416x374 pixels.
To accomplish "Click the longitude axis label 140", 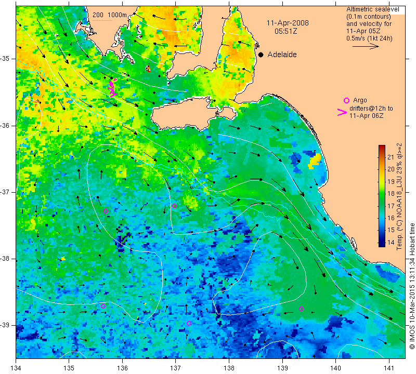I will click(335, 368).
